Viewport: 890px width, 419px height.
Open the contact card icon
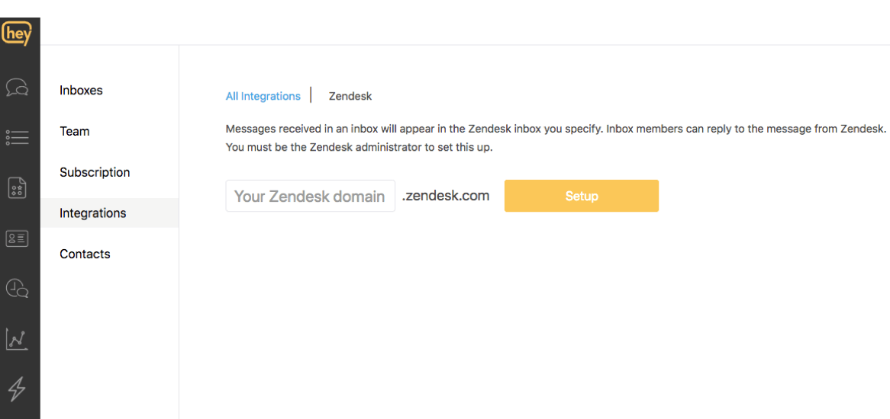[17, 238]
